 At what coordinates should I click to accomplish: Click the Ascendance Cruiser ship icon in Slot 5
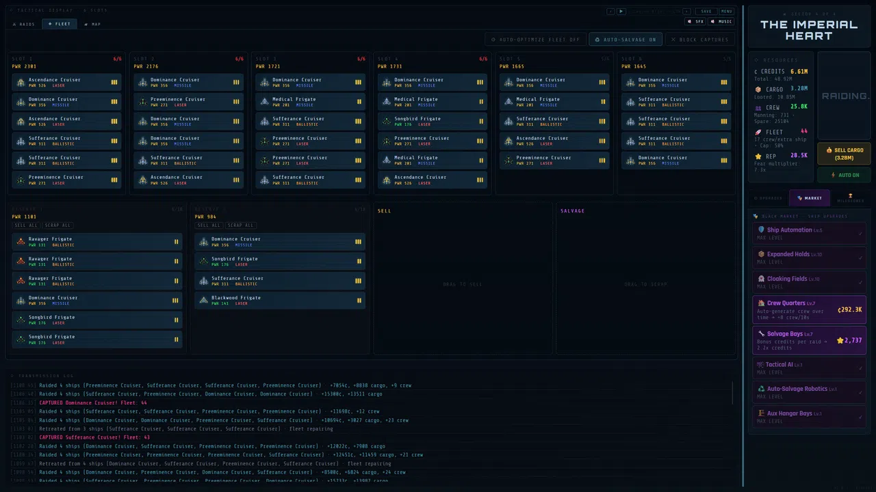coord(508,141)
